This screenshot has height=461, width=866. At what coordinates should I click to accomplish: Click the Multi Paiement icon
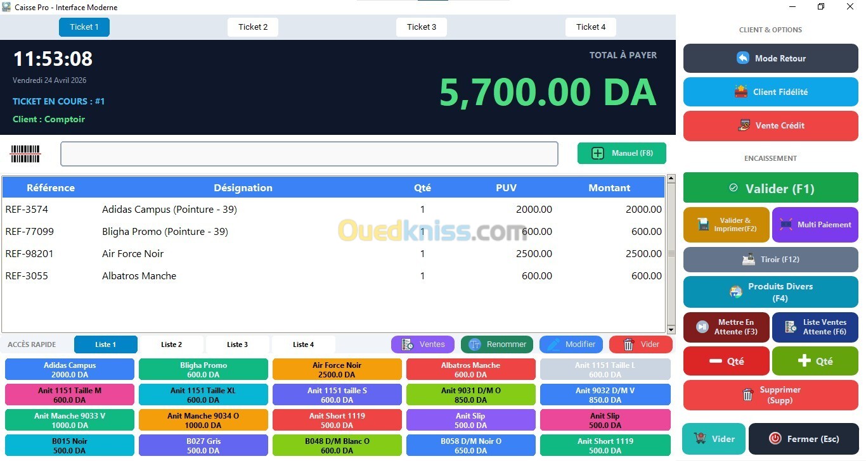tap(786, 225)
